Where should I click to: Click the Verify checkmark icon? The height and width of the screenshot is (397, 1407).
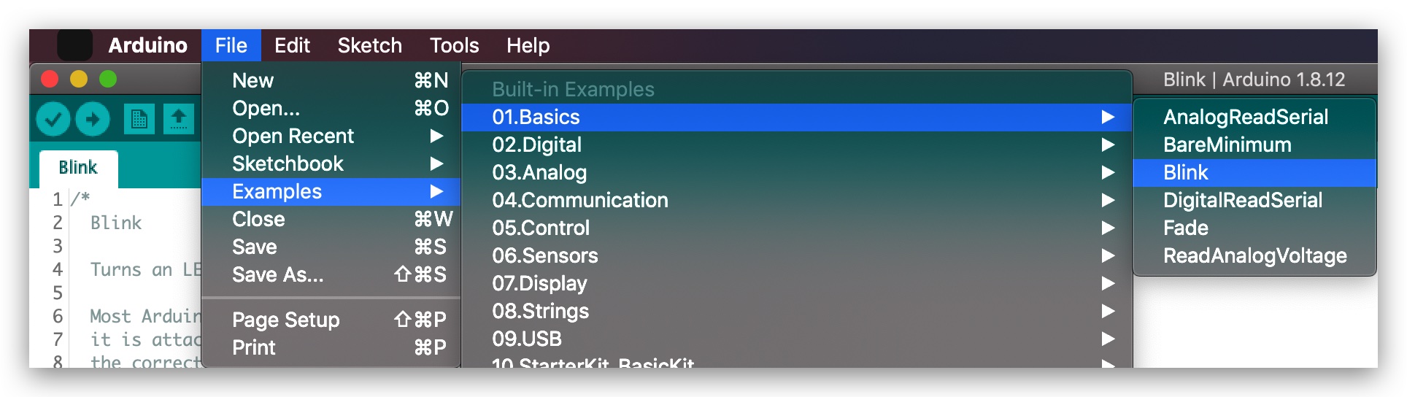pos(53,119)
